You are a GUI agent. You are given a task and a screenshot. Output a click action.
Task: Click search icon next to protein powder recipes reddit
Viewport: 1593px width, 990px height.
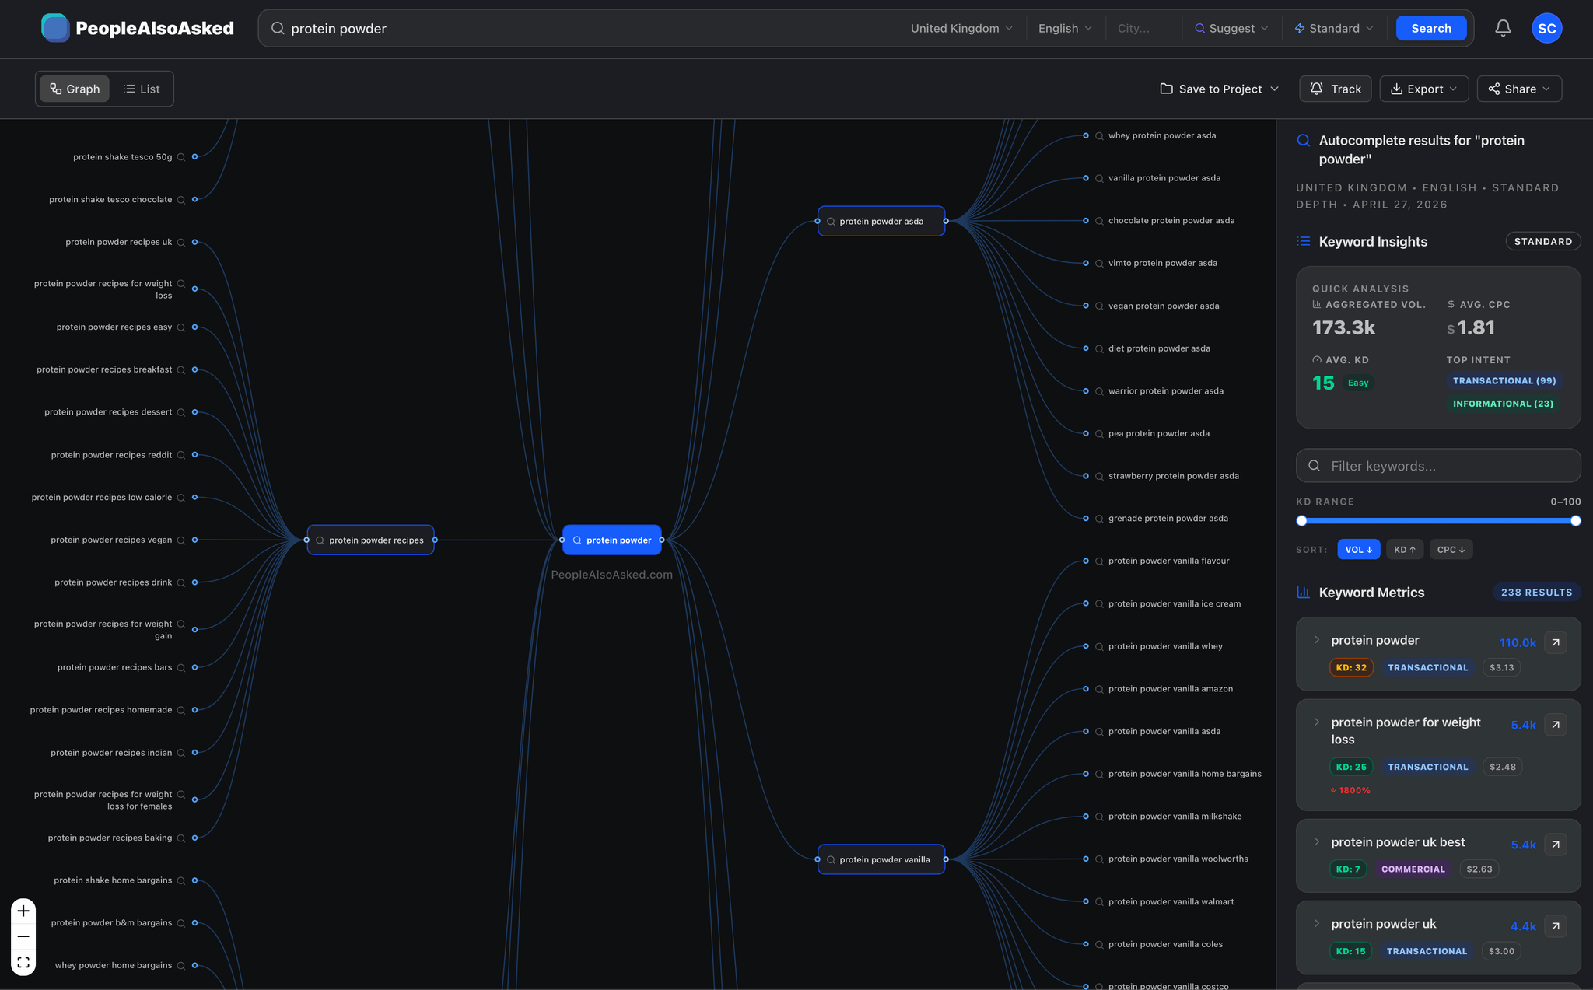(x=181, y=455)
